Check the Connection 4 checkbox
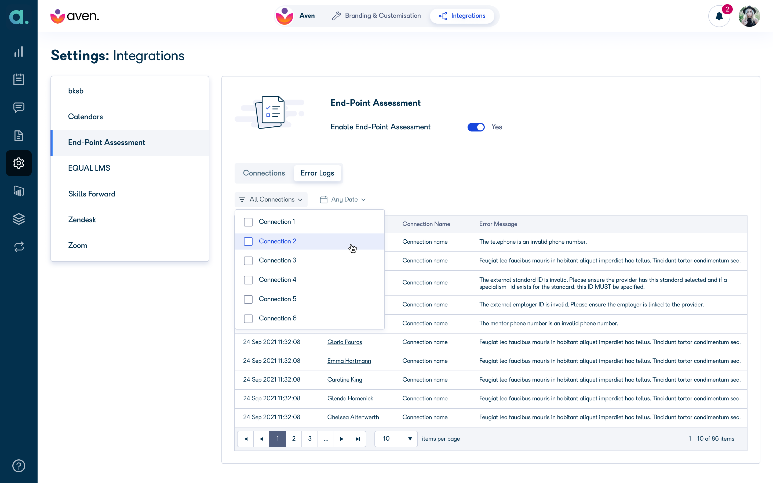This screenshot has height=483, width=773. click(248, 280)
